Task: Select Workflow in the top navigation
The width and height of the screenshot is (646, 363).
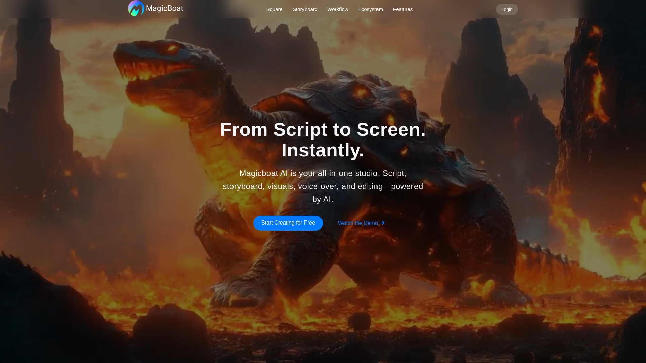Action: 337,9
